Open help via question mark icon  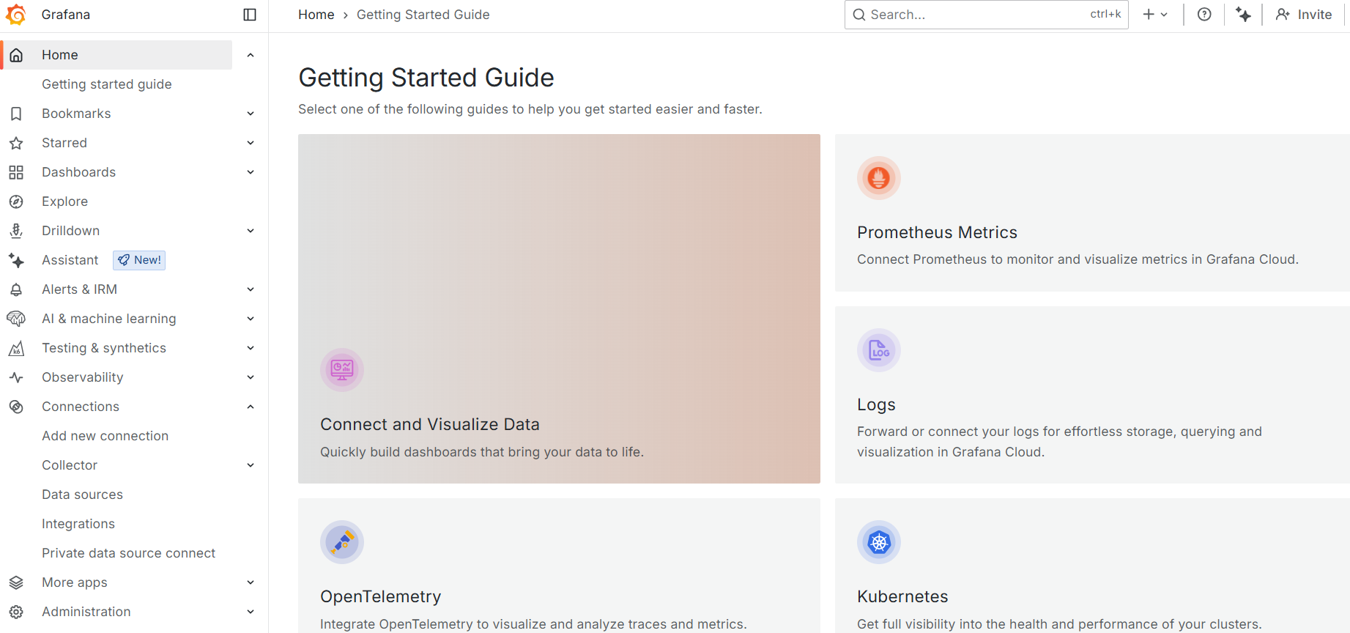click(1204, 15)
